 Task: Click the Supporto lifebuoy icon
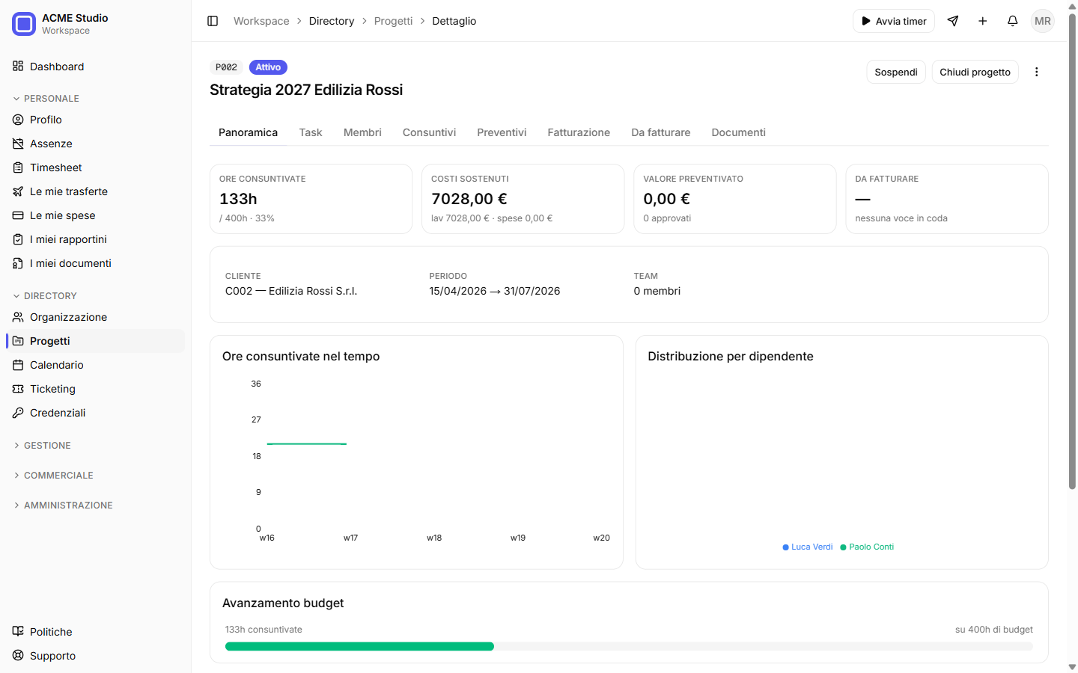click(18, 655)
